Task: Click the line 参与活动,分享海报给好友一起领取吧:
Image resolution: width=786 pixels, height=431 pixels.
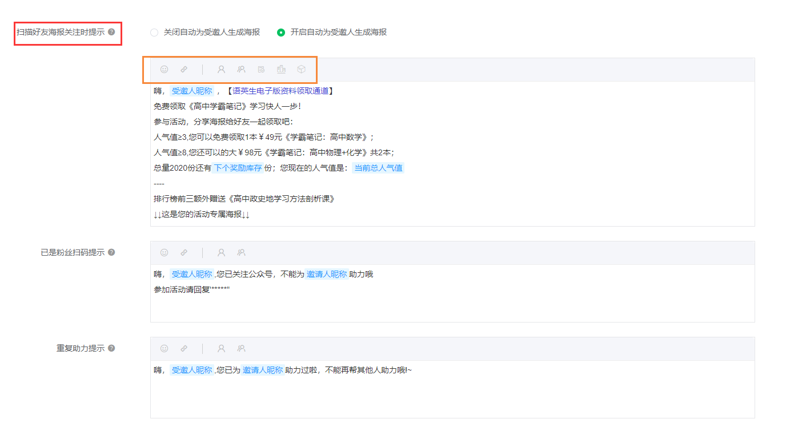Action: (x=223, y=122)
